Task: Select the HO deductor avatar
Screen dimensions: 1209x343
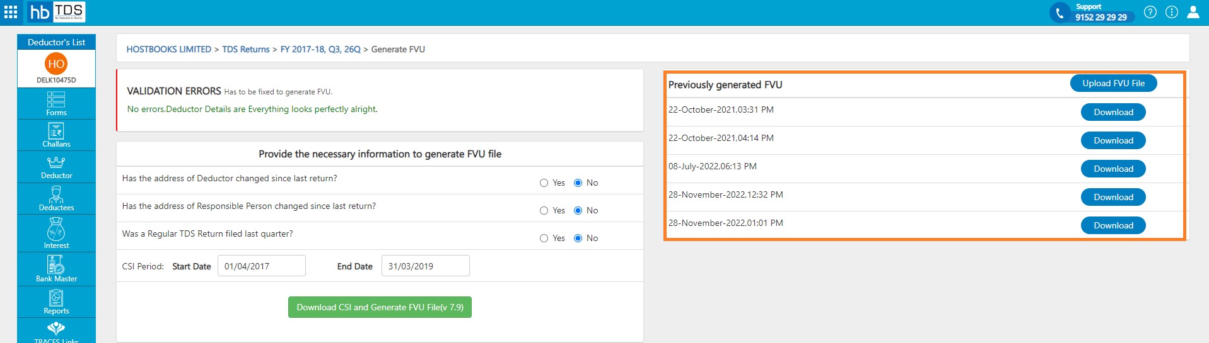Action: tap(56, 64)
